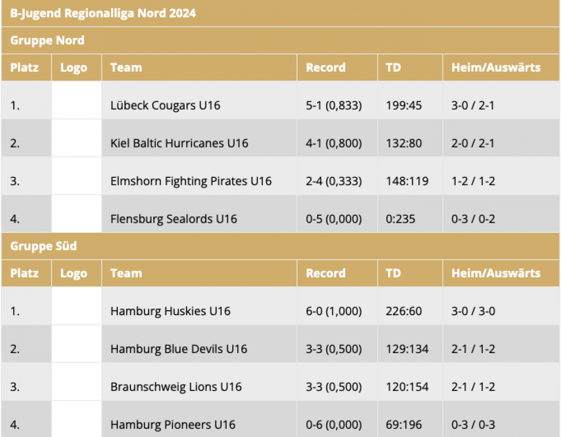Viewport: 561px width, 437px height.
Task: Select the Kiel Baltic Hurricanes U16 team
Action: (179, 143)
